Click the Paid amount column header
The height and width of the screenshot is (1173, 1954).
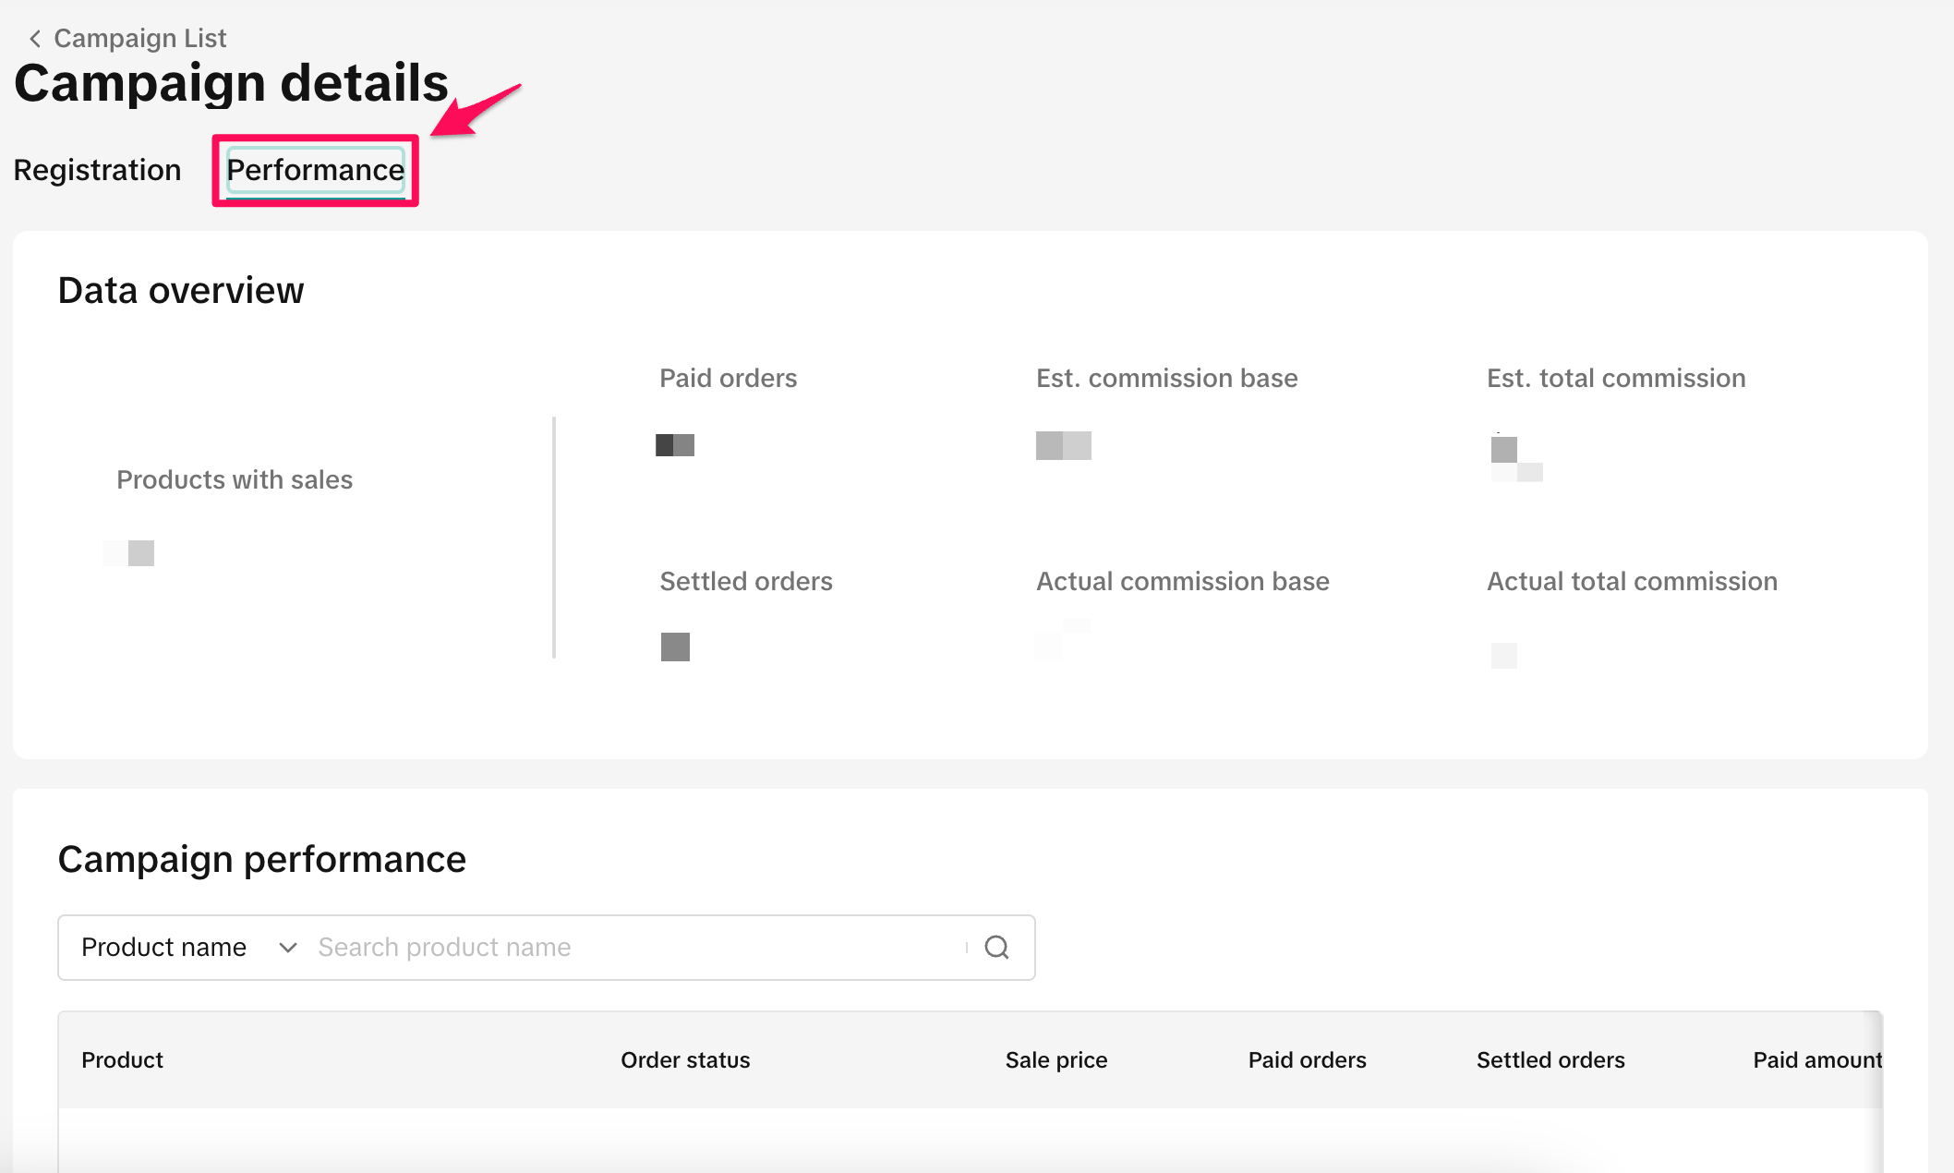point(1816,1060)
